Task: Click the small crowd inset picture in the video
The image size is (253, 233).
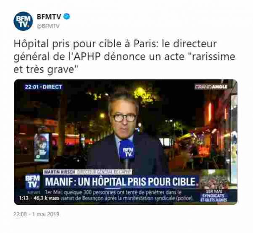Action: (x=214, y=179)
